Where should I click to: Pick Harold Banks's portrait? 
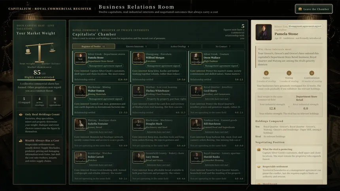[196, 157]
